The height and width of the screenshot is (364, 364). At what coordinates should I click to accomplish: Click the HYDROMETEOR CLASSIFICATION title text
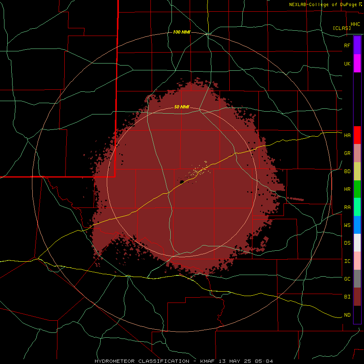pos(142,361)
